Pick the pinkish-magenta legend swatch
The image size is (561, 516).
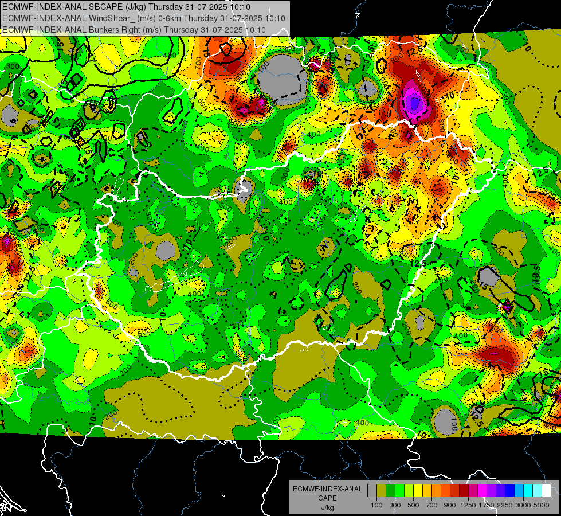473,490
